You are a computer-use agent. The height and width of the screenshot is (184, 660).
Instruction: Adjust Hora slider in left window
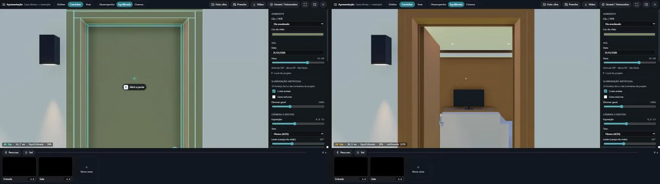[x=297, y=62]
